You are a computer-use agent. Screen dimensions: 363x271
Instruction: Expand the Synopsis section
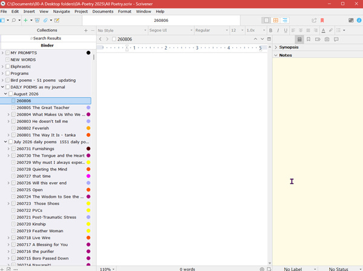(276, 47)
